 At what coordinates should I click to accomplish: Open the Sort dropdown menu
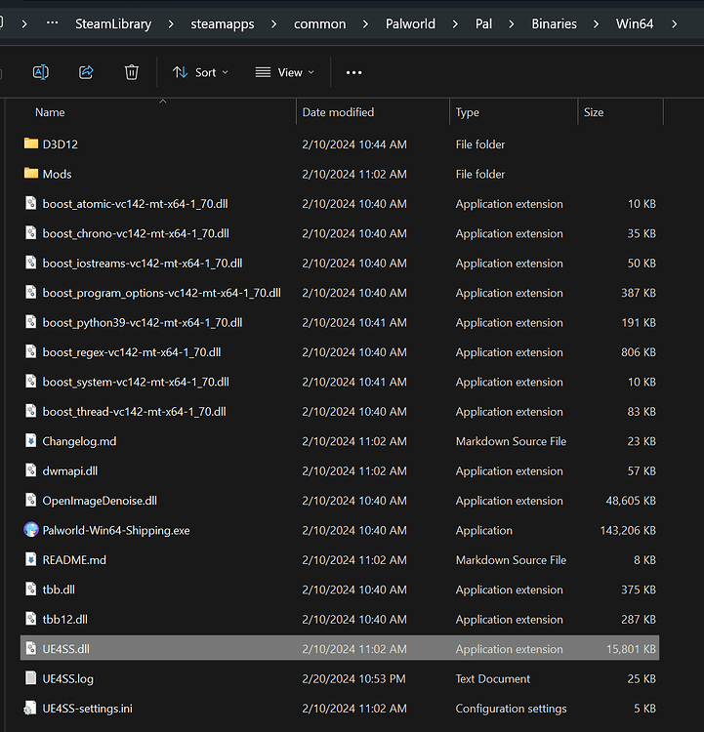point(200,72)
